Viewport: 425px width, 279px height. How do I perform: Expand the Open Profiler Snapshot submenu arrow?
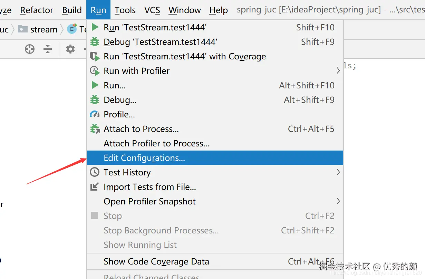tap(338, 201)
